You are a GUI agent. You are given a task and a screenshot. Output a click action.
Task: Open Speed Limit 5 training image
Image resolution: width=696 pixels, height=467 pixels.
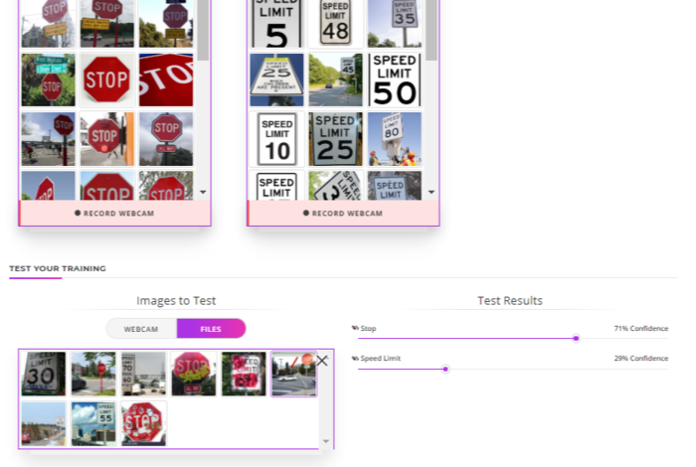pos(276,24)
